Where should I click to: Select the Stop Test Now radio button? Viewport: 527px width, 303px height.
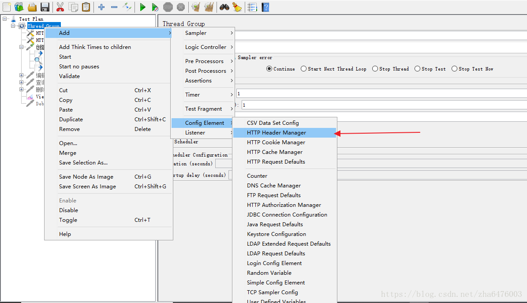click(454, 69)
